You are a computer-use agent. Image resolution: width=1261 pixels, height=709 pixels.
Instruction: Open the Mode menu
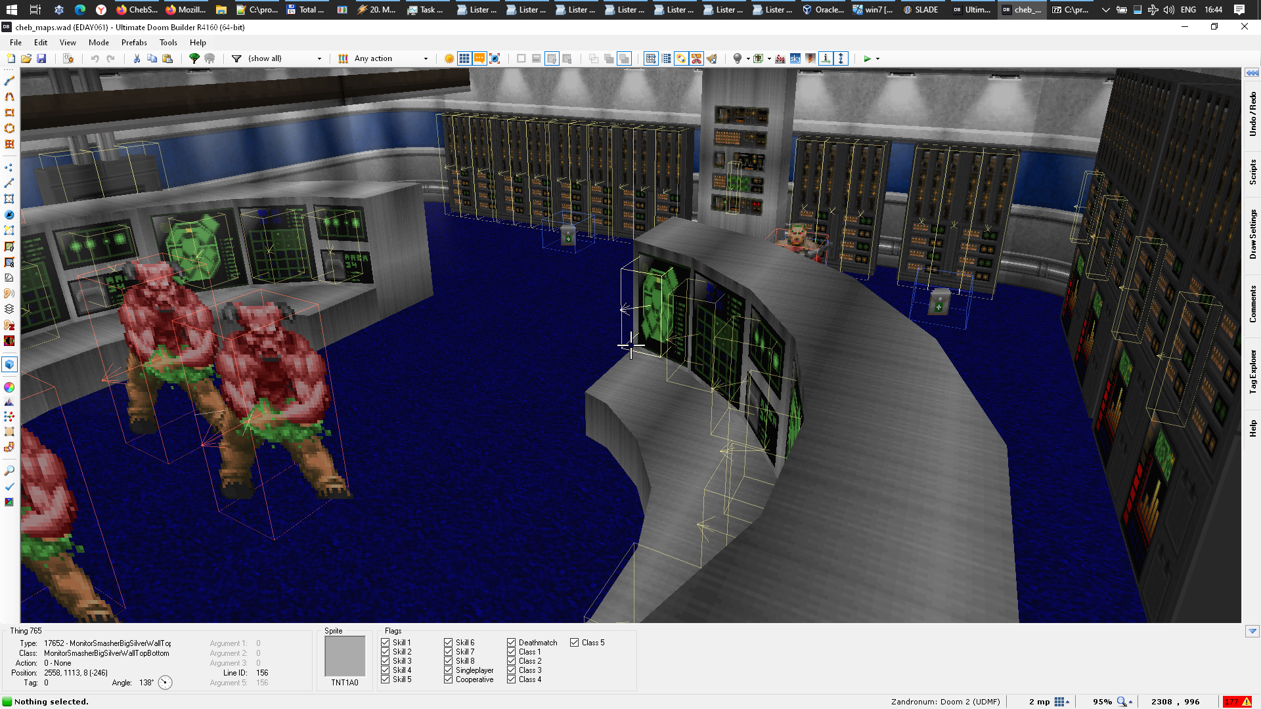pos(99,42)
